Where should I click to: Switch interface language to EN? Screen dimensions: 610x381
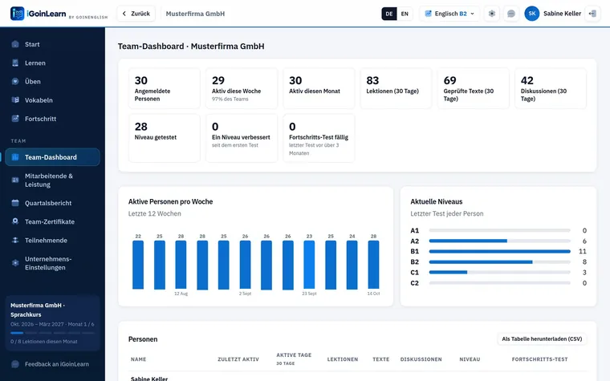pos(405,14)
